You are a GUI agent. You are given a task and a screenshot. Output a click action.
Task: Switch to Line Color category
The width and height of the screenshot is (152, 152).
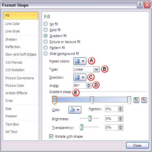tap(21, 24)
